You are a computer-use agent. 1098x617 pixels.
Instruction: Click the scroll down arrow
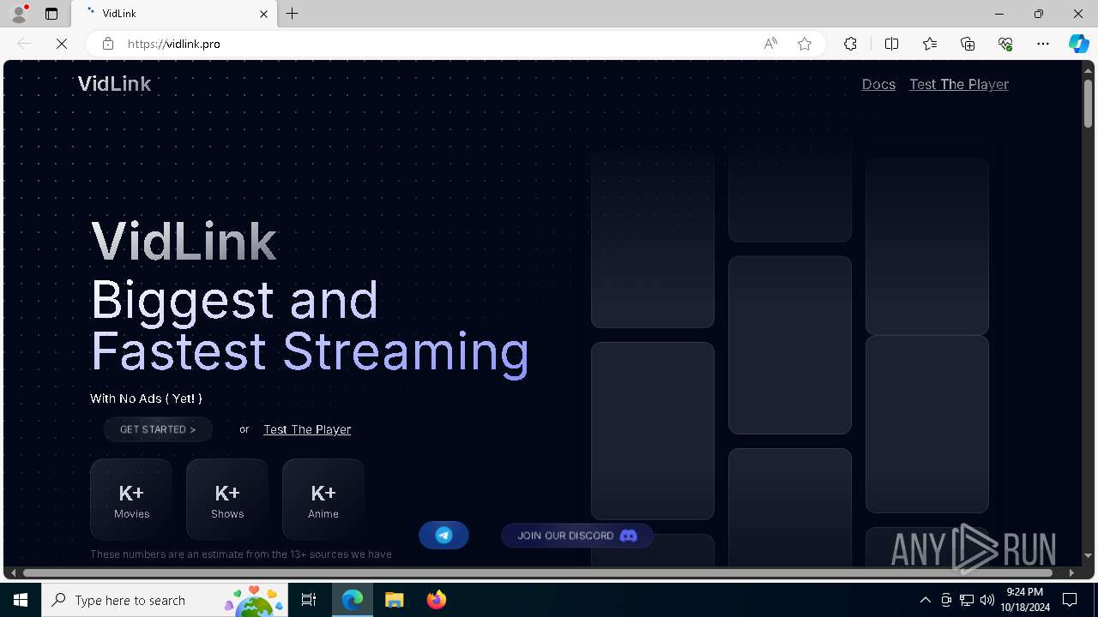click(x=1088, y=556)
